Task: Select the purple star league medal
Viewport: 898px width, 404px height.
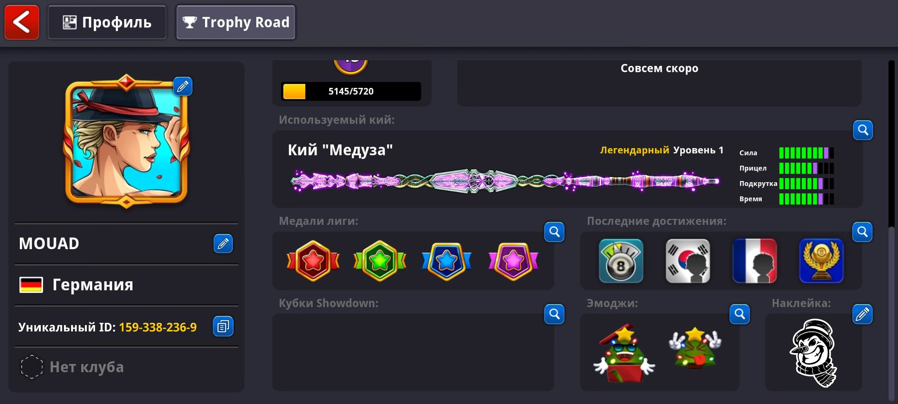Action: pyautogui.click(x=513, y=261)
